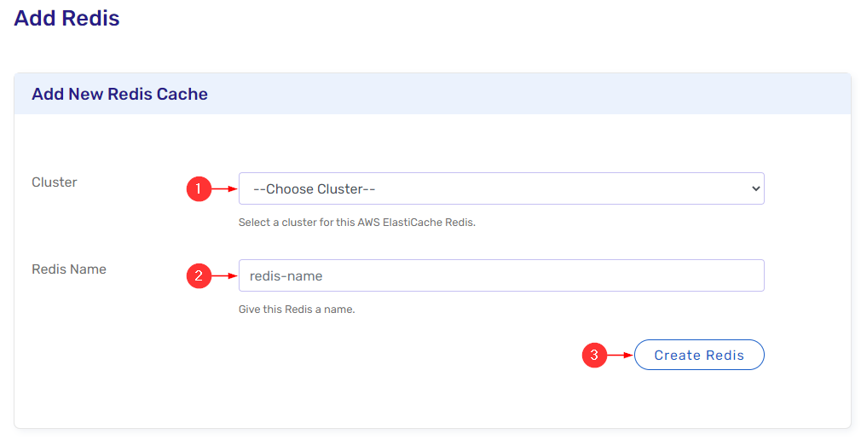Select the '--Choose Cluster--' placeholder text

point(315,188)
